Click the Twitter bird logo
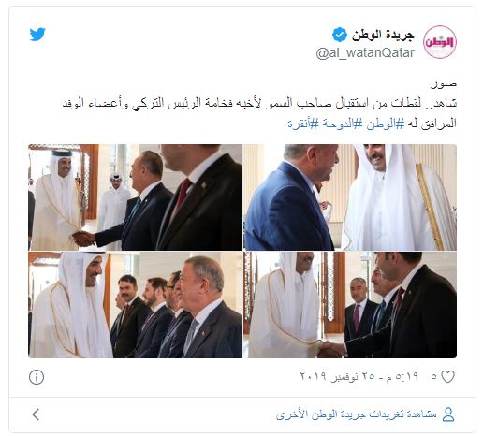 (x=37, y=35)
